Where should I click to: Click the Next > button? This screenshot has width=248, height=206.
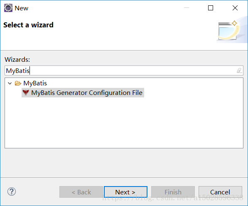(125, 192)
